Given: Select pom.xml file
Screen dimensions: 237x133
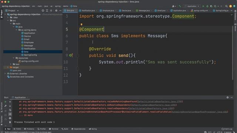Looking at the screenshot, I should (x=16, y=71).
